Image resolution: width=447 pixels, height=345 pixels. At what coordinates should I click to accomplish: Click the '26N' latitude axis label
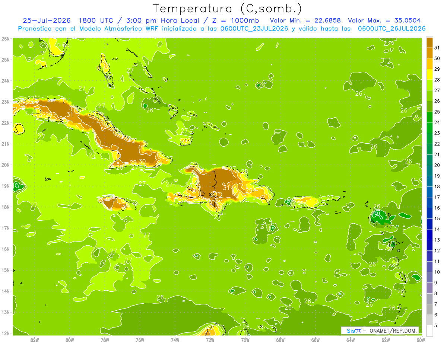pos(6,39)
